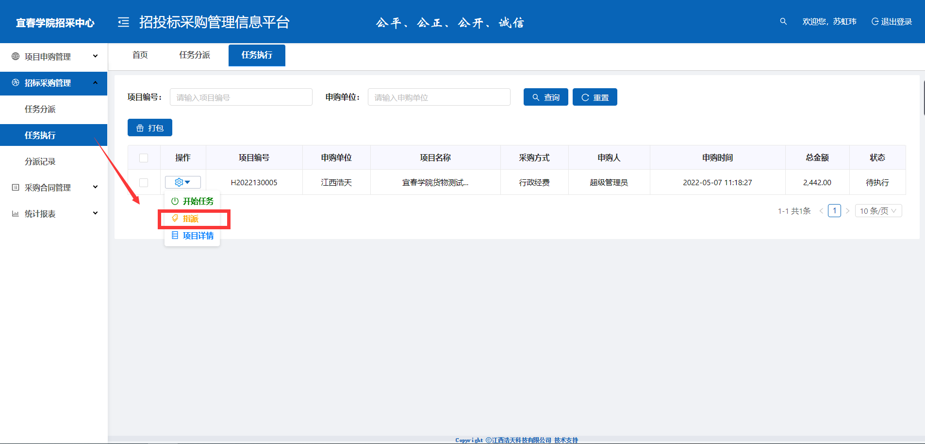This screenshot has width=925, height=444.
Task: Check the checkbox for row H2022130005
Action: [144, 182]
